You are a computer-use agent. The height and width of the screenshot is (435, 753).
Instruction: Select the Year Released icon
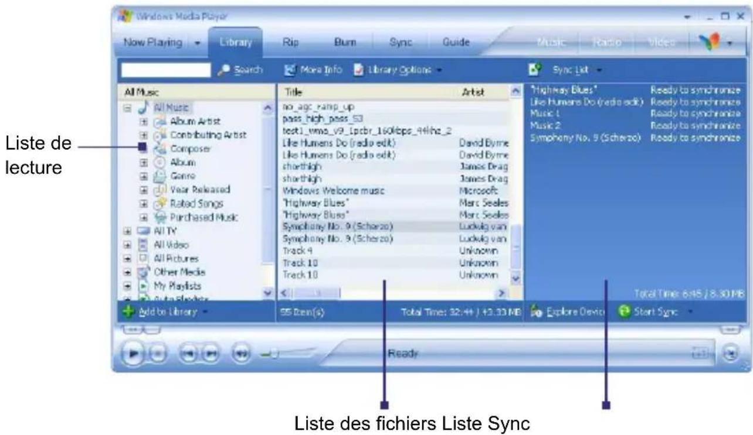tap(160, 190)
